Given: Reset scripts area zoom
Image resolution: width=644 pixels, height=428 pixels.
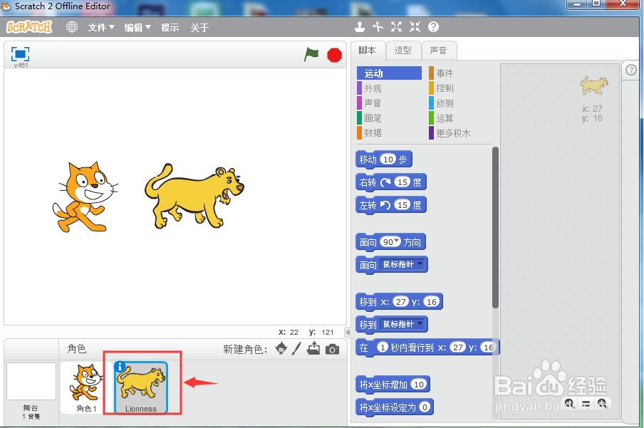Looking at the screenshot, I should click(x=586, y=403).
